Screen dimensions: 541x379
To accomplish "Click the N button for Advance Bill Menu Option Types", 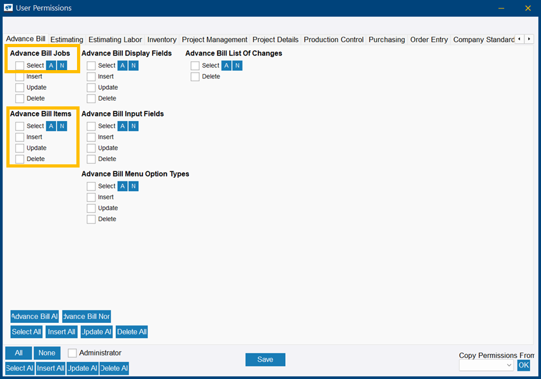I will (134, 186).
